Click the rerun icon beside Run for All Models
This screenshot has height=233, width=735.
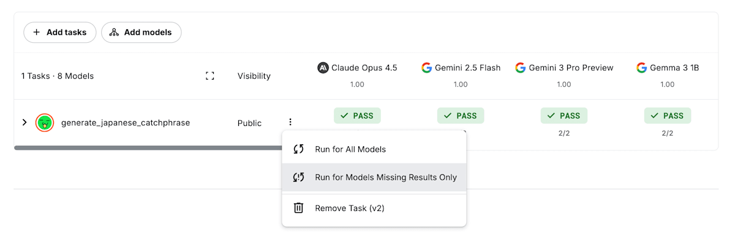coord(299,149)
